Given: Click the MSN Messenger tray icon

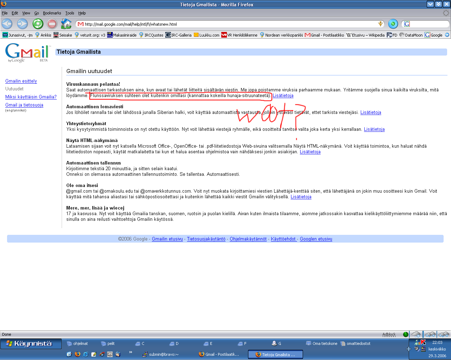Looking at the screenshot, I should (x=417, y=342).
